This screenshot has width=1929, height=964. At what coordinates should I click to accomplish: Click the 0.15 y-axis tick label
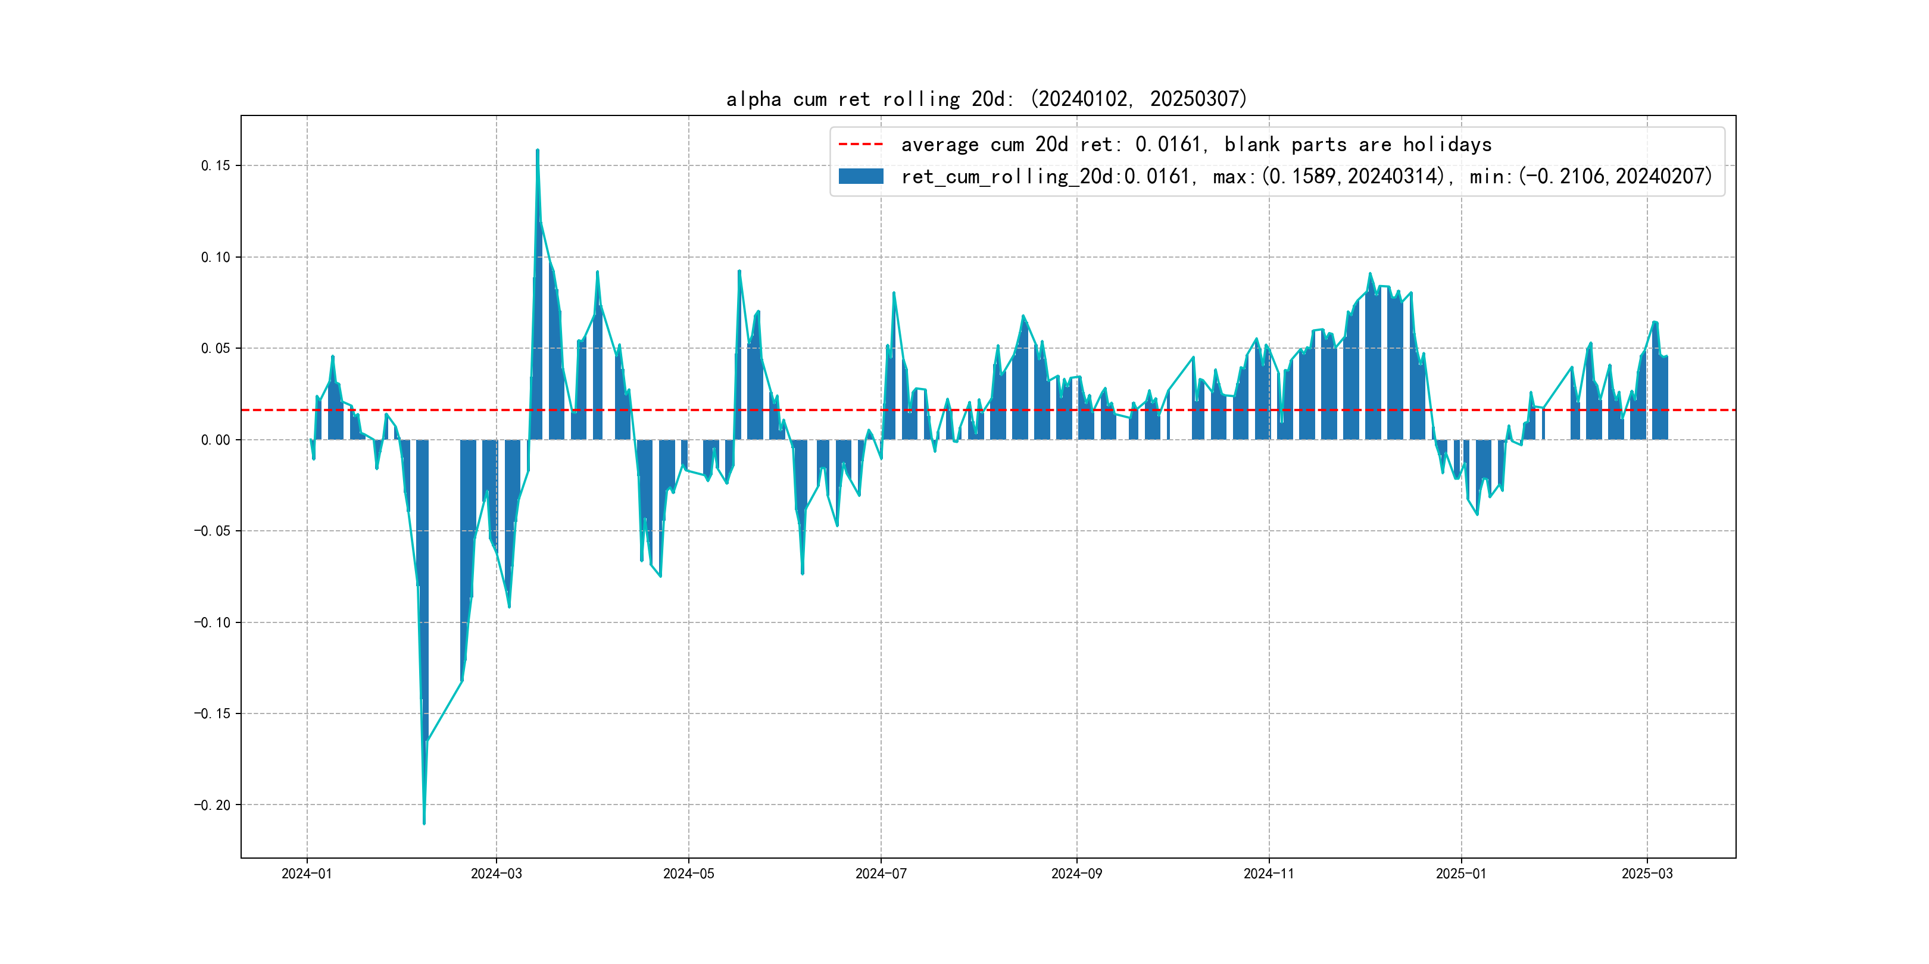click(x=216, y=165)
